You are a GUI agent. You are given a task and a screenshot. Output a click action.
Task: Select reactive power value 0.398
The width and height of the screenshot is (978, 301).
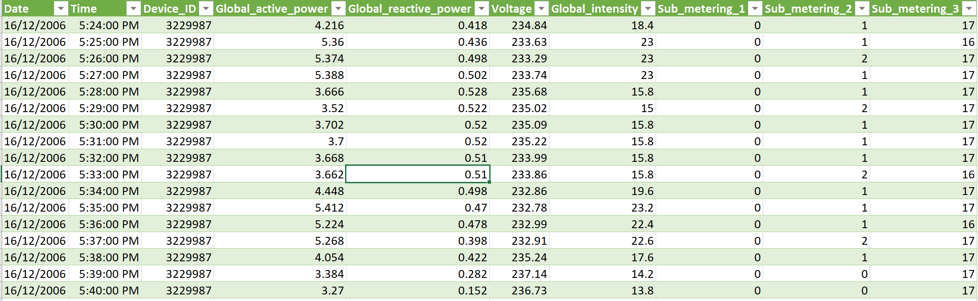pos(418,241)
